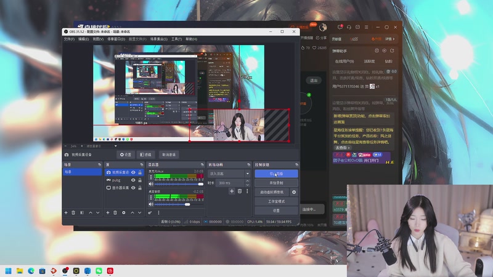Viewport: 493px width, 277px height.
Task: Open source properties gear in Sources panel
Action: point(124,212)
